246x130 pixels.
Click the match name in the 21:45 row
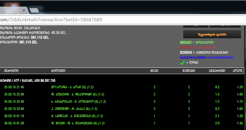point(72,87)
